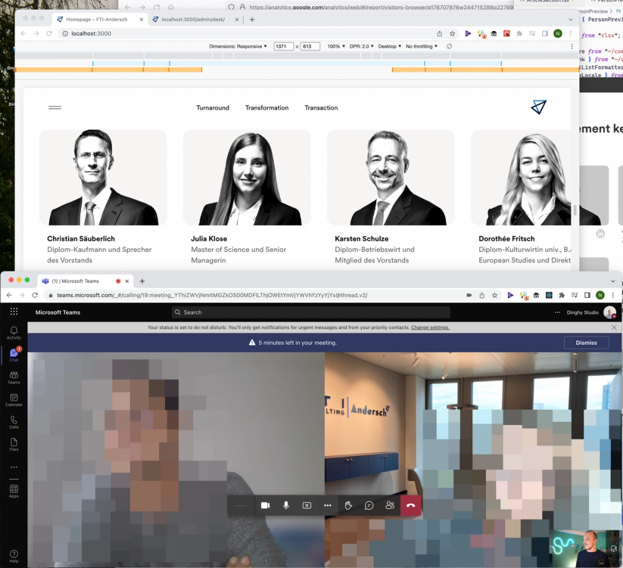Viewport: 623px width, 568px height.
Task: Bookmark localhost:3000 with star icon
Action: pyautogui.click(x=452, y=34)
